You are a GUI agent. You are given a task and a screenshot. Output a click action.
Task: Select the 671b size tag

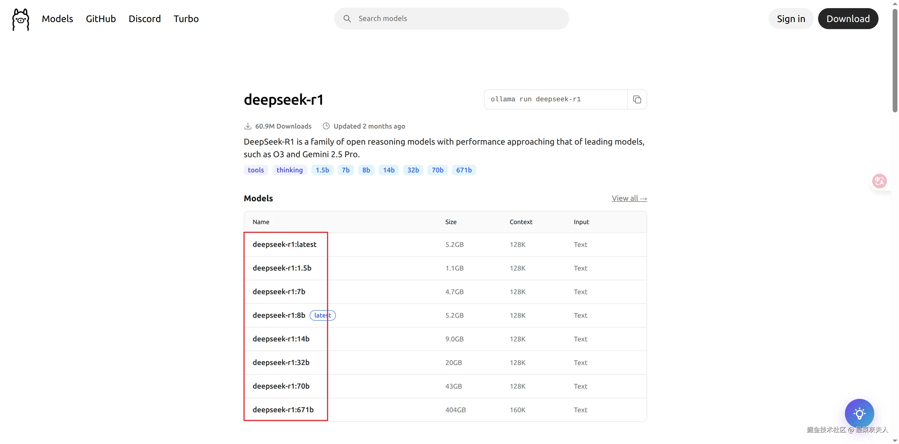[464, 170]
